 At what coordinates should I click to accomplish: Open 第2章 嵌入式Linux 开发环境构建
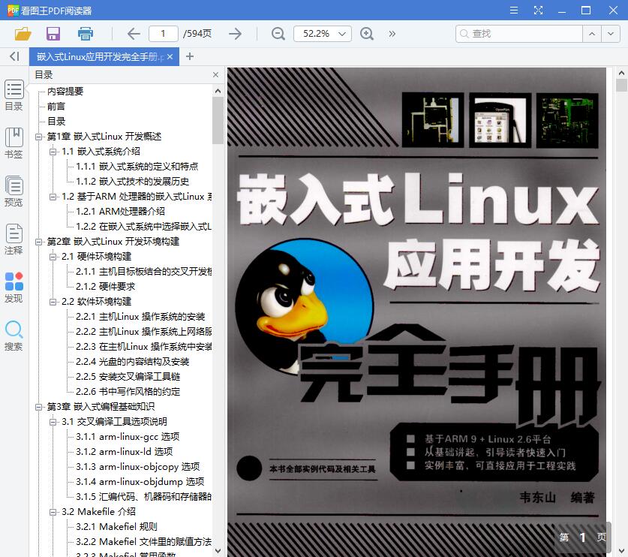(113, 242)
